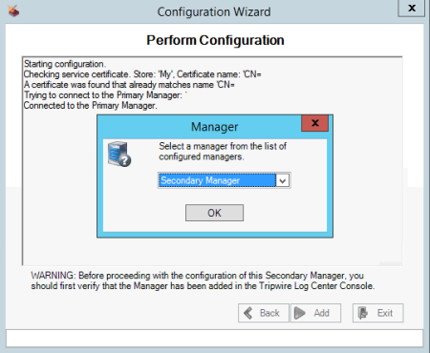Click the 'Starting configuration.' log line
The height and width of the screenshot is (353, 430).
65,64
